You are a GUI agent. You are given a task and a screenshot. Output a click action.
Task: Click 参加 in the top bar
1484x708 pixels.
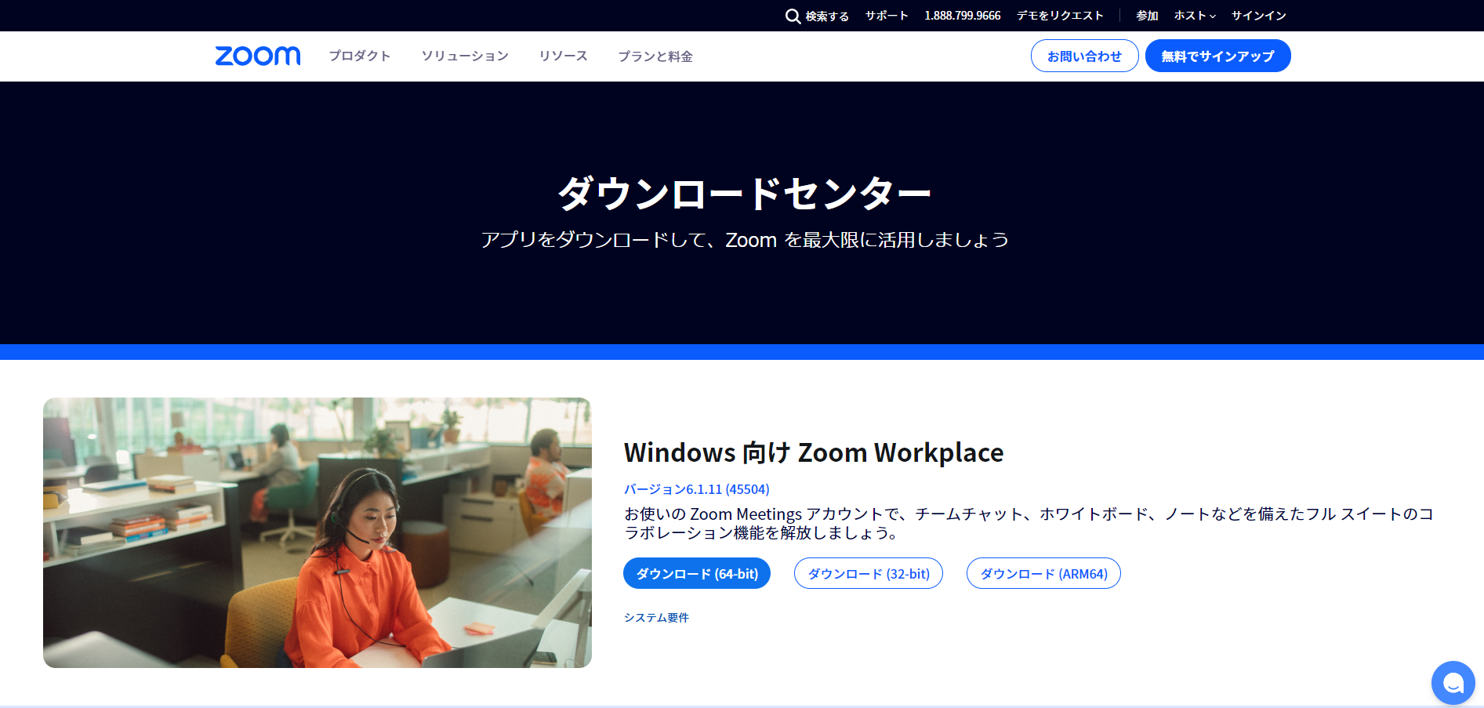click(1147, 16)
